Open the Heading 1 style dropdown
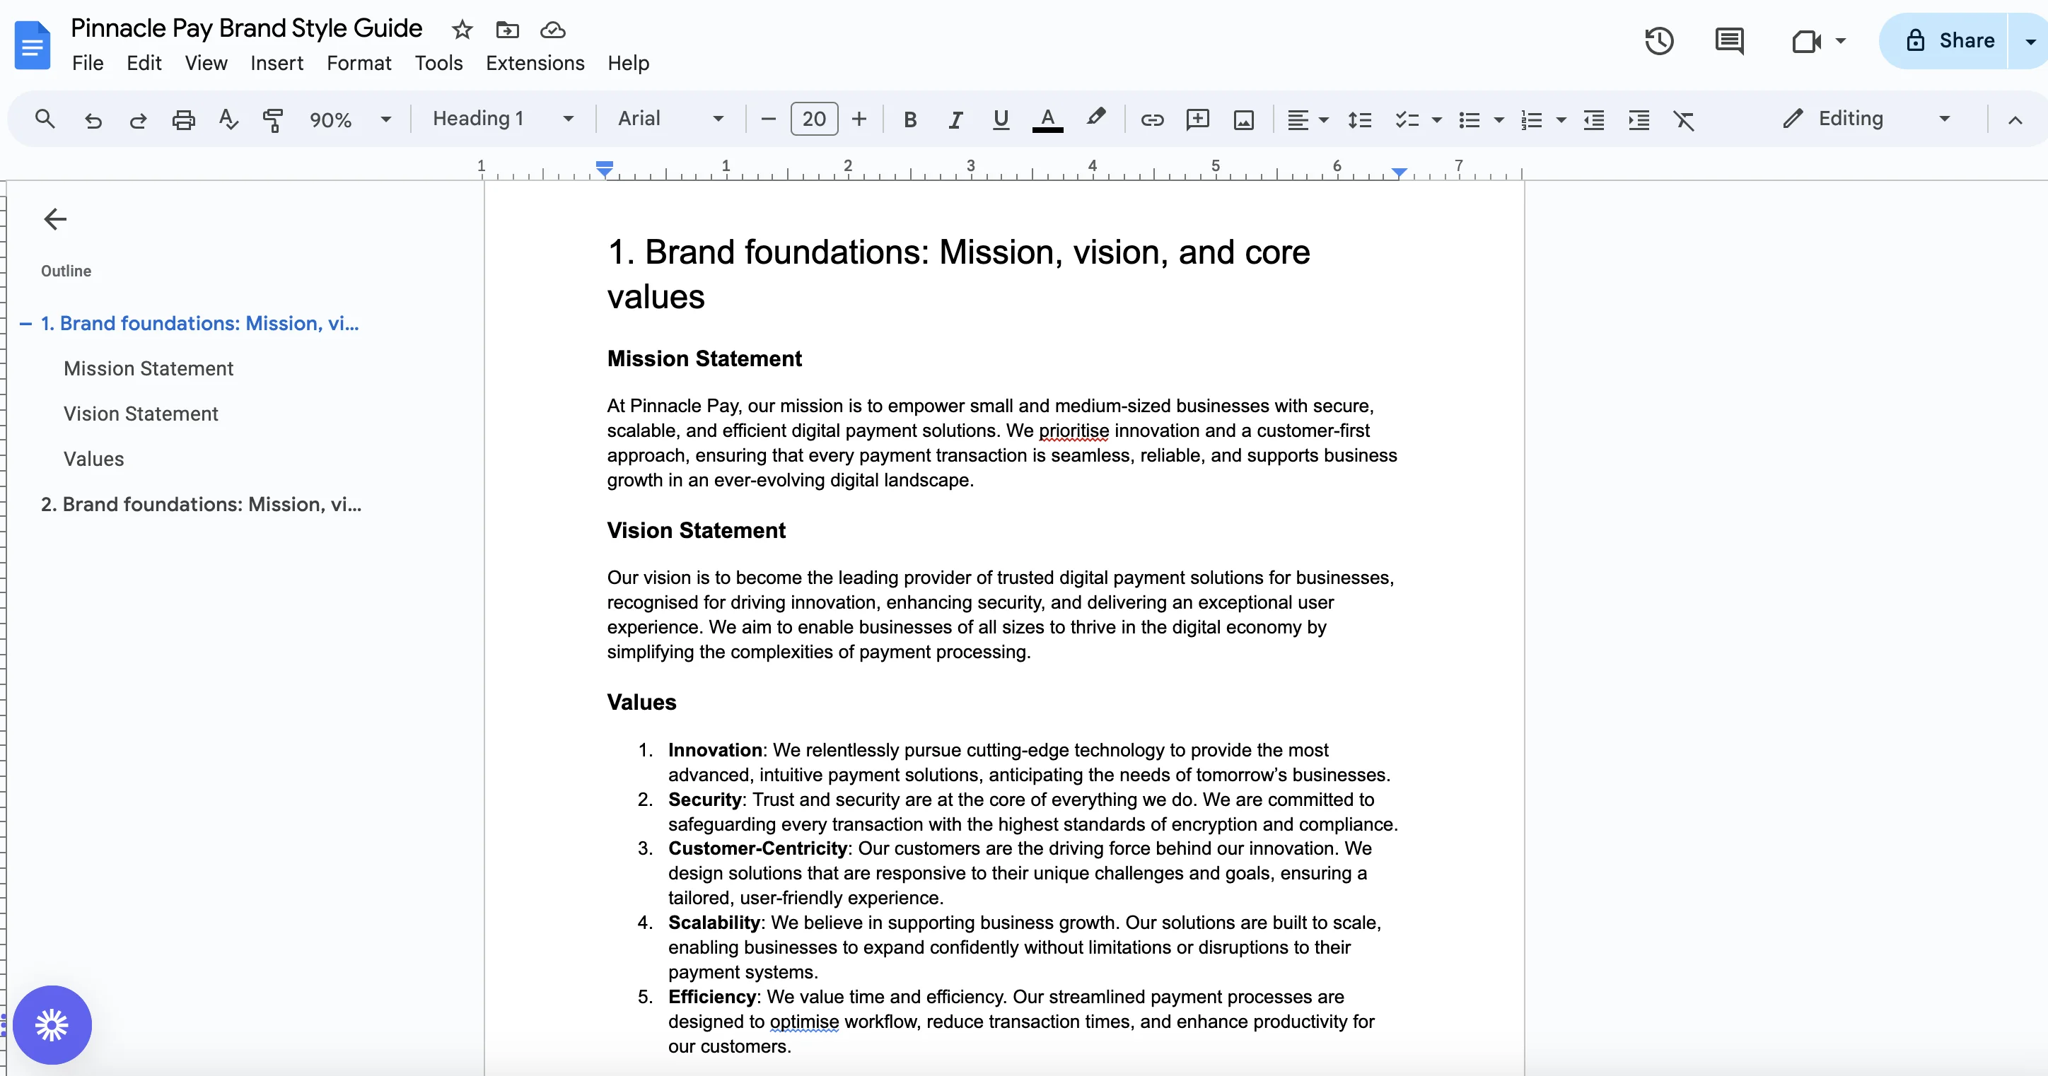This screenshot has width=2048, height=1076. (x=503, y=118)
